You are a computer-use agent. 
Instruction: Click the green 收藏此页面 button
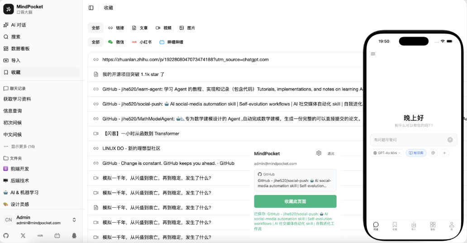tap(295, 201)
